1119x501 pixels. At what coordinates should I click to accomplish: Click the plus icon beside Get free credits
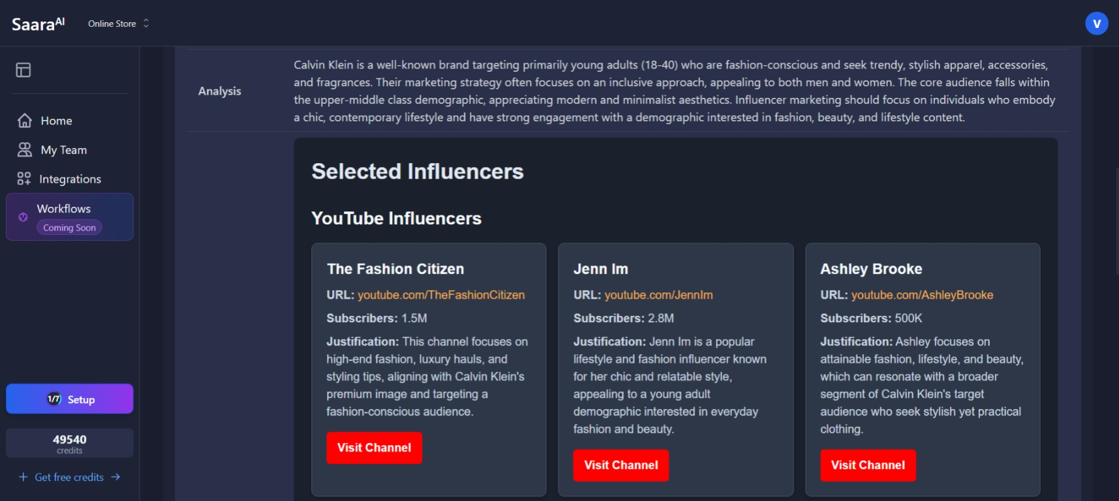click(x=23, y=477)
